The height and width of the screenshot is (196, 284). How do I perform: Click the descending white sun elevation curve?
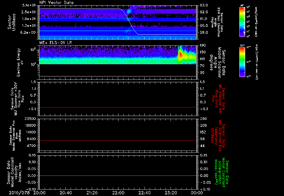click(129, 22)
